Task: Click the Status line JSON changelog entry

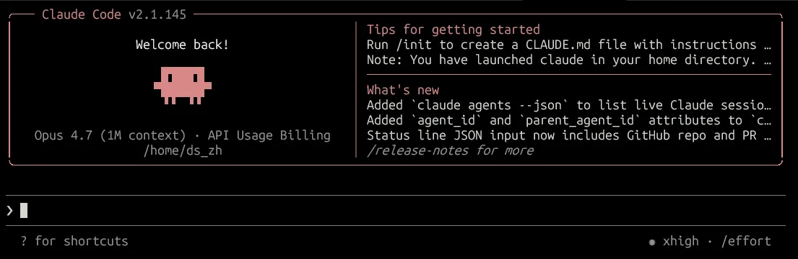Action: click(569, 136)
